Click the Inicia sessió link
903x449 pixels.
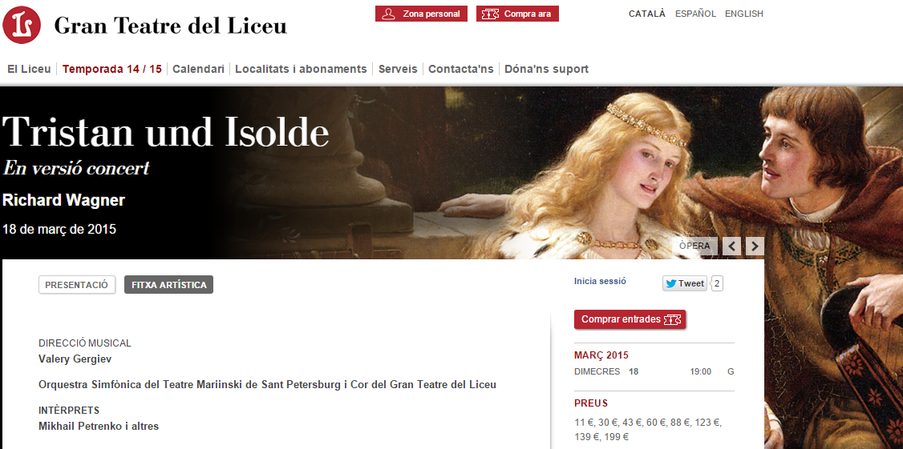pos(600,281)
